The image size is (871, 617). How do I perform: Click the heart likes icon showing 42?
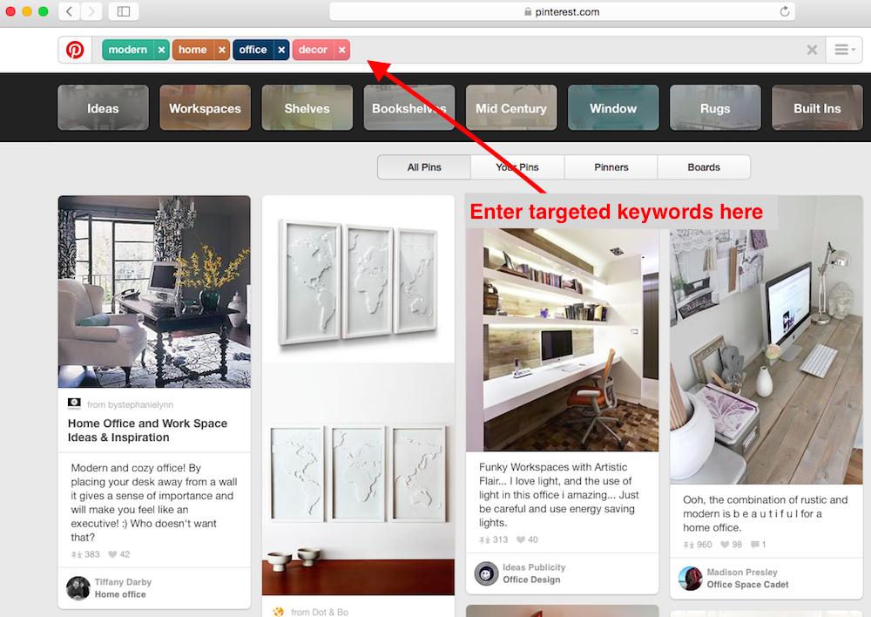click(x=112, y=554)
